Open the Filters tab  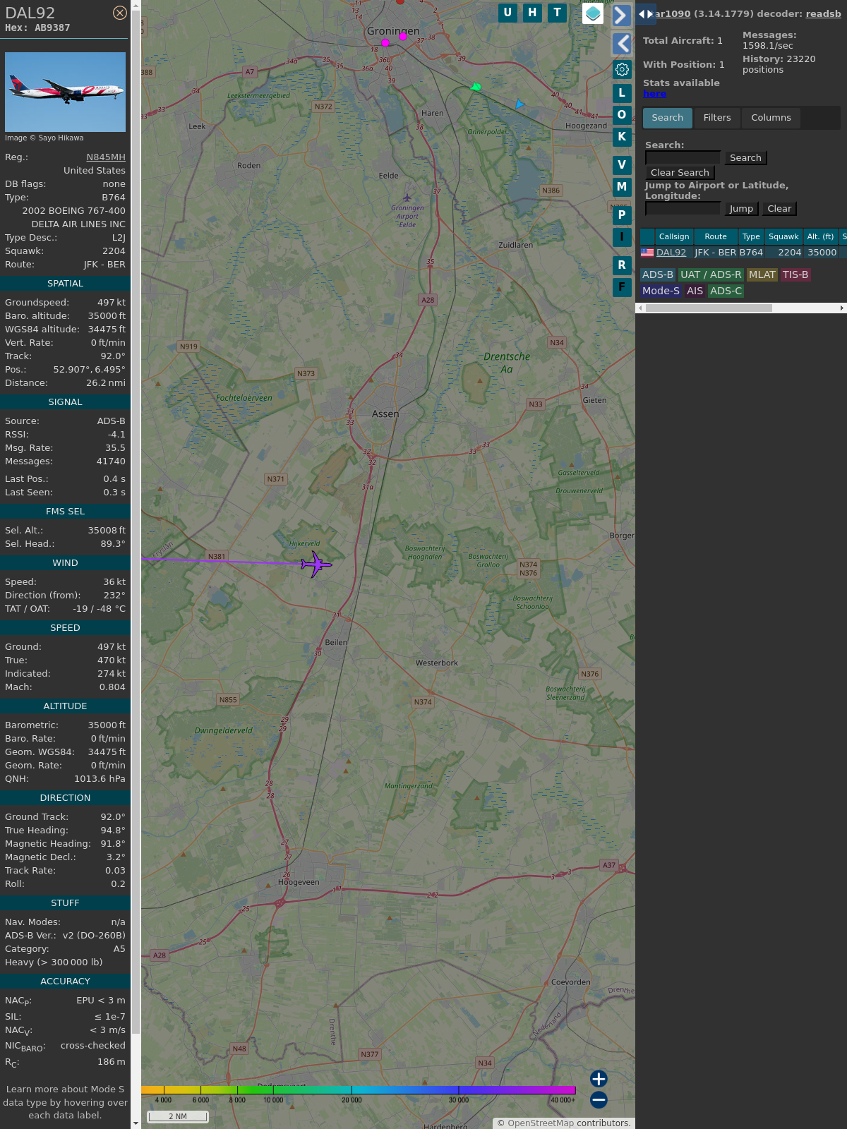717,118
